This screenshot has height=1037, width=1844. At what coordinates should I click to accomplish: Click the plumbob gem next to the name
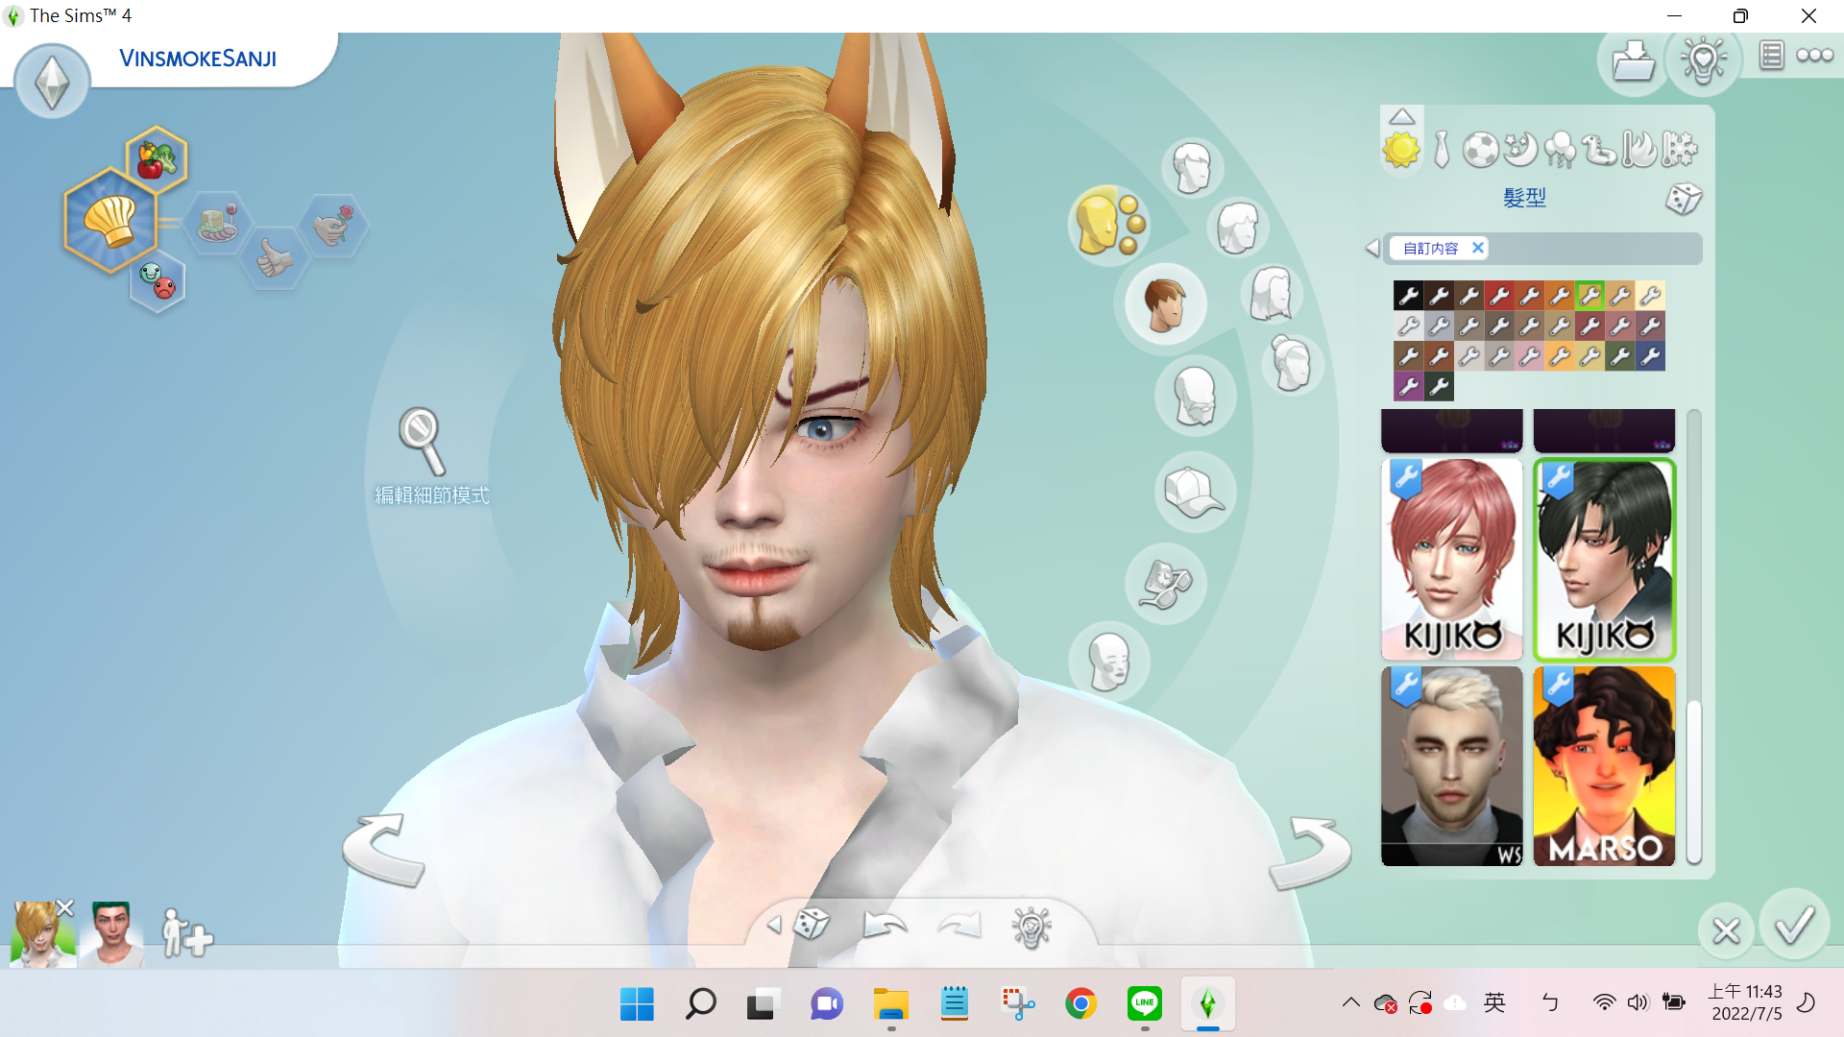click(52, 83)
